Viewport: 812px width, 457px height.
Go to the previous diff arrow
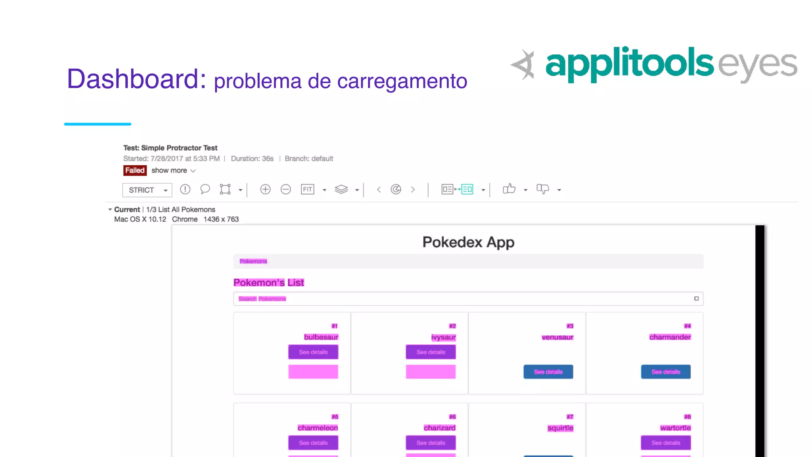pos(379,190)
